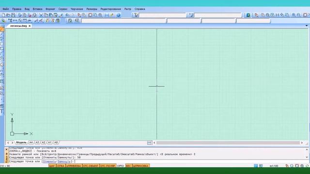The image size is (310, 174).
Task: Open the Редактирование menu
Action: (x=111, y=9)
